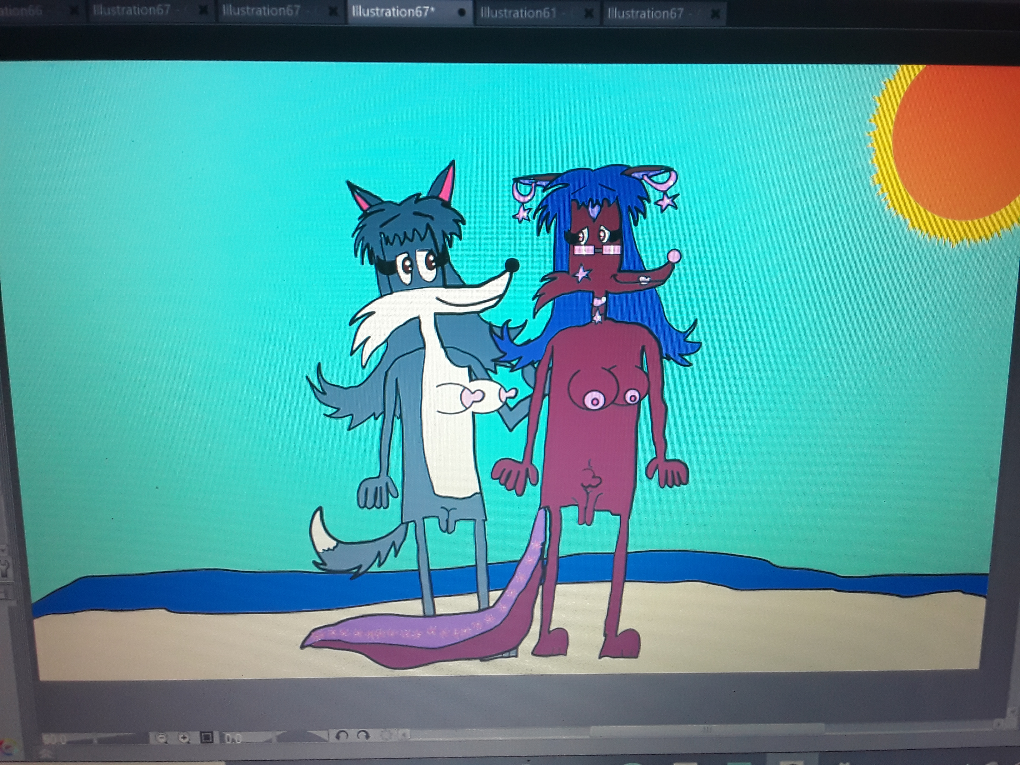Close the rightmost Illustration67 tab
Image resolution: width=1020 pixels, height=765 pixels.
[x=715, y=14]
